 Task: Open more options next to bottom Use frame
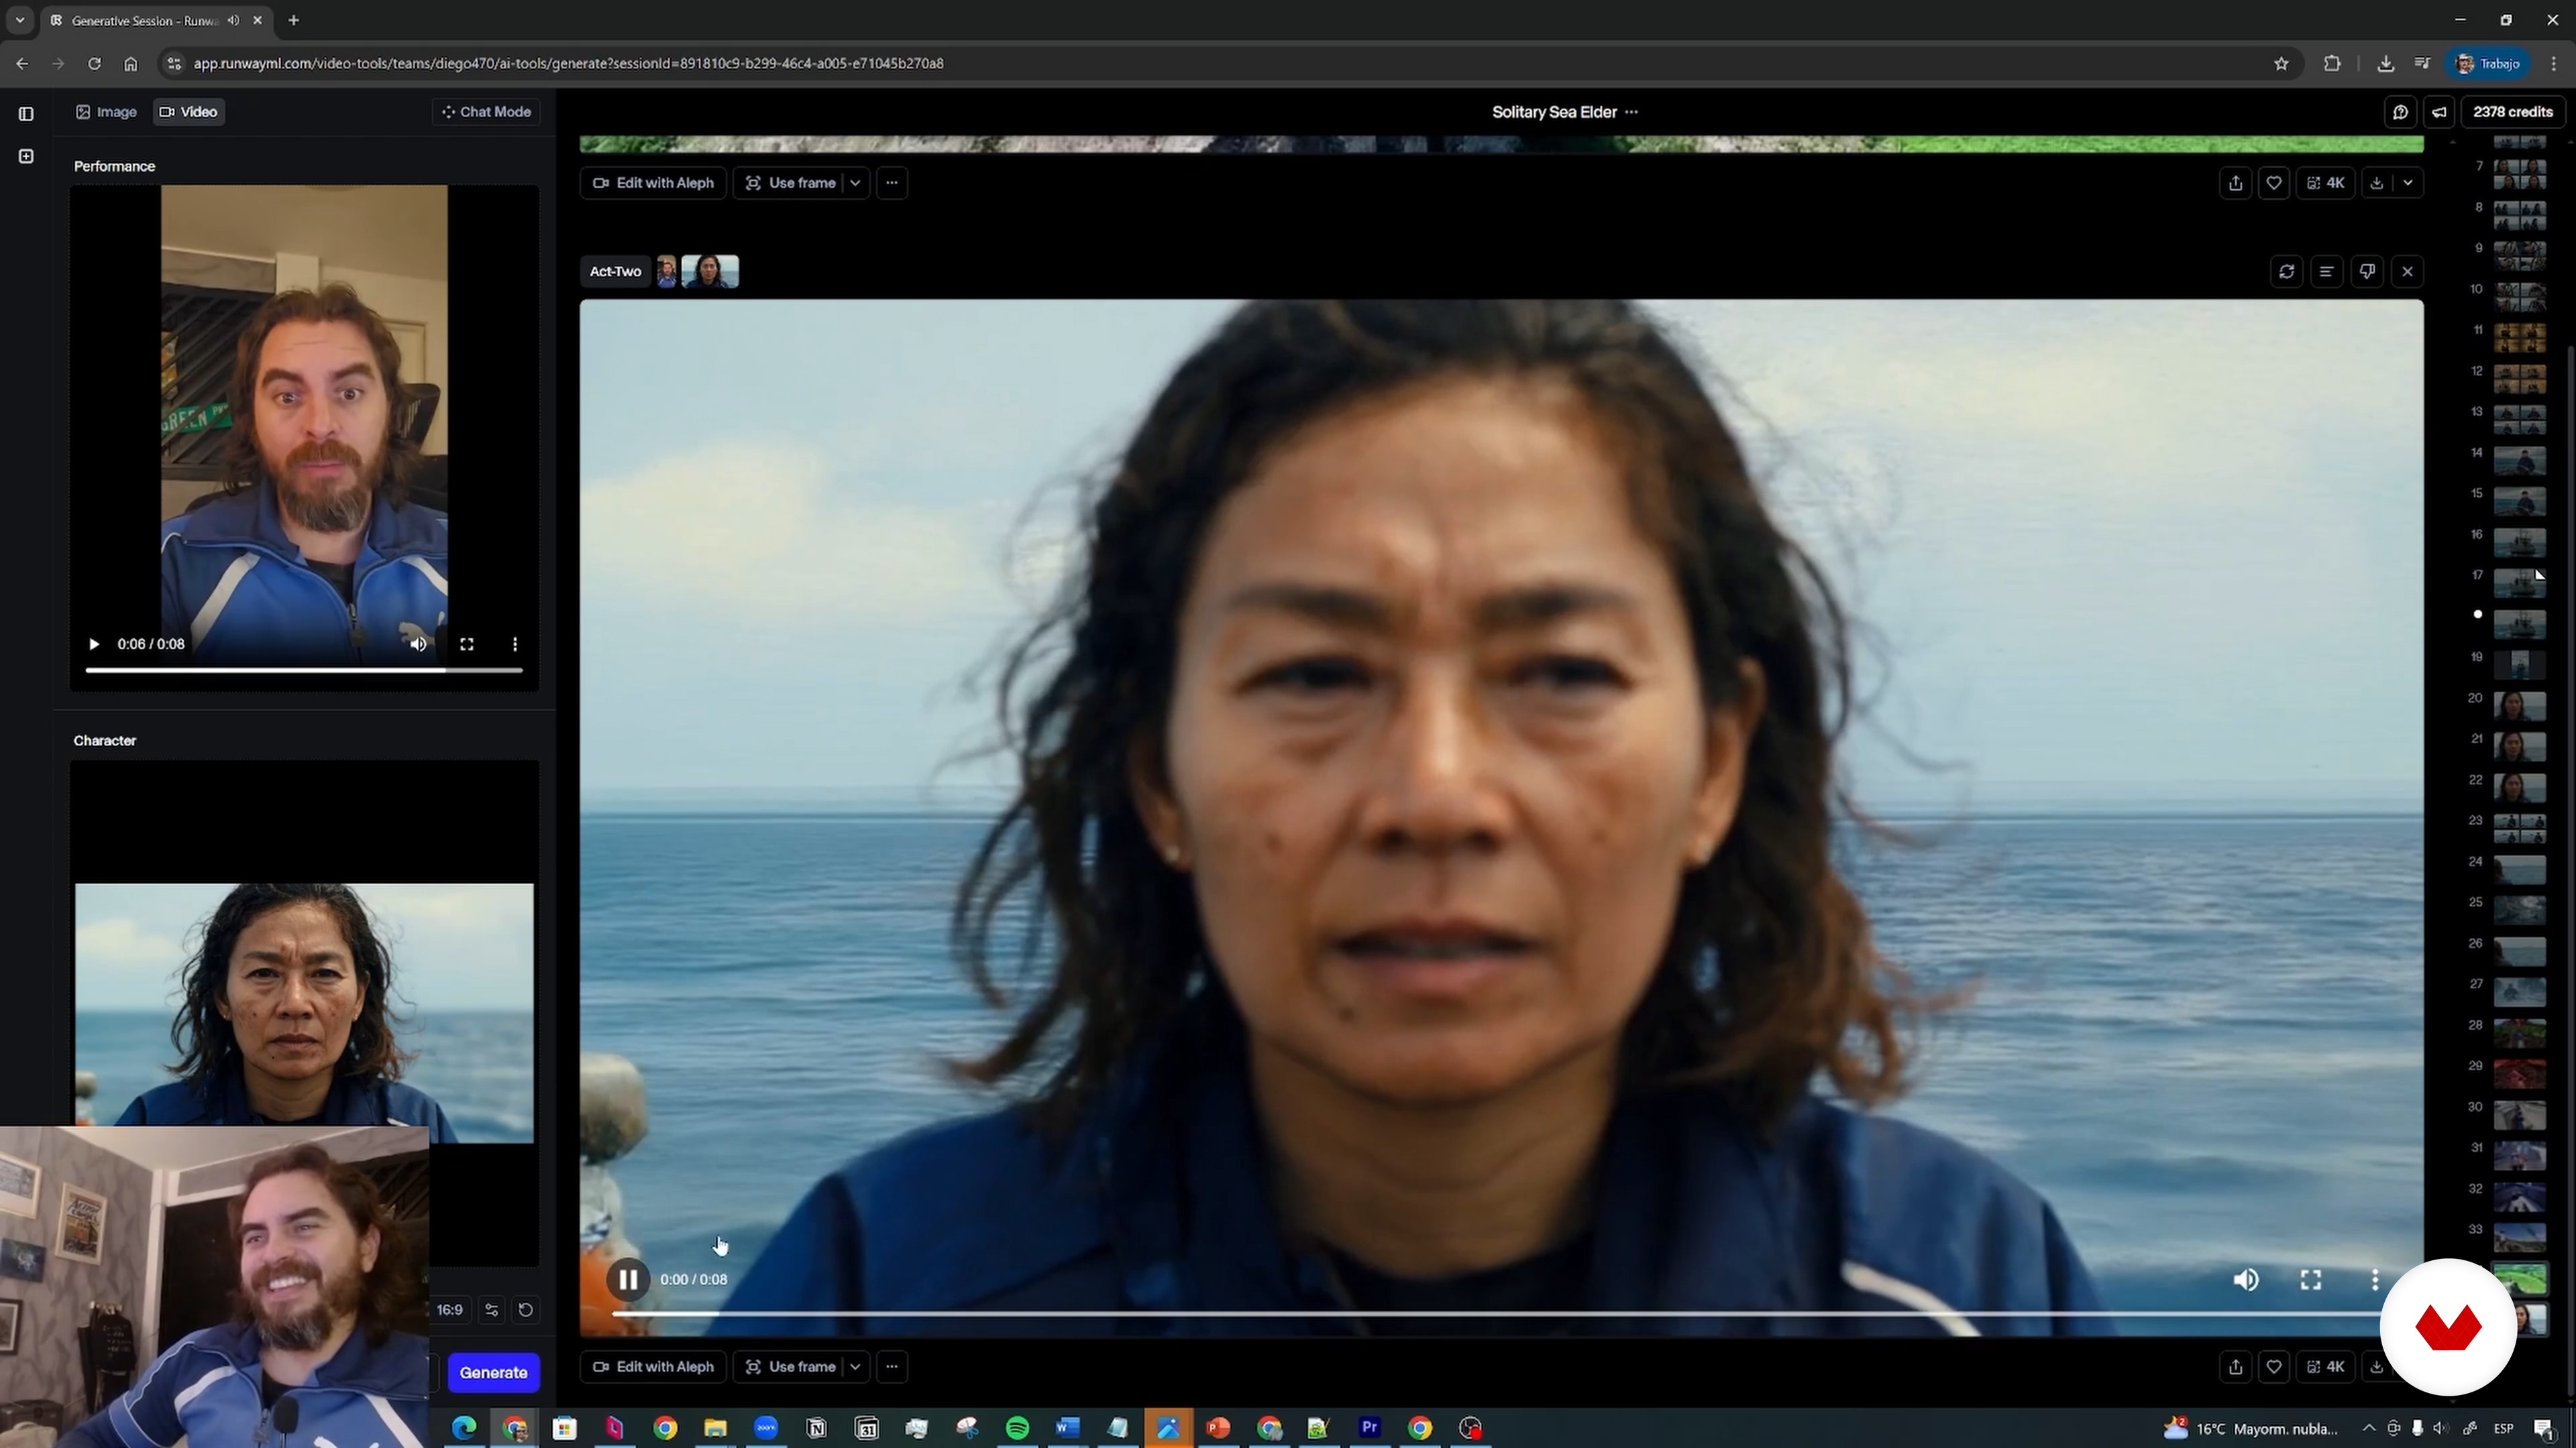pyautogui.click(x=892, y=1367)
